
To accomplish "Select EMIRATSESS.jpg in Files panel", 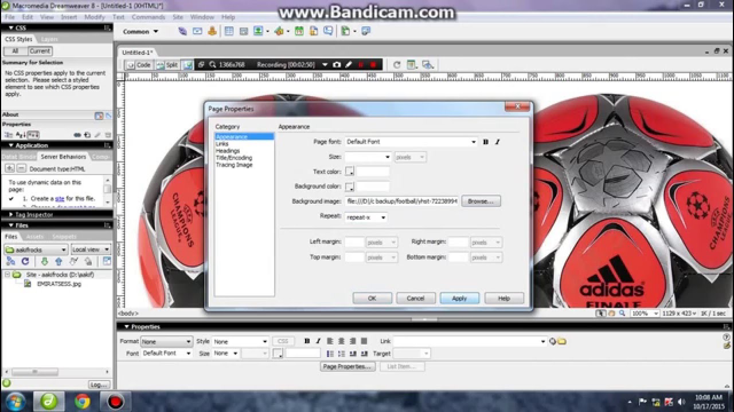I will coord(59,284).
